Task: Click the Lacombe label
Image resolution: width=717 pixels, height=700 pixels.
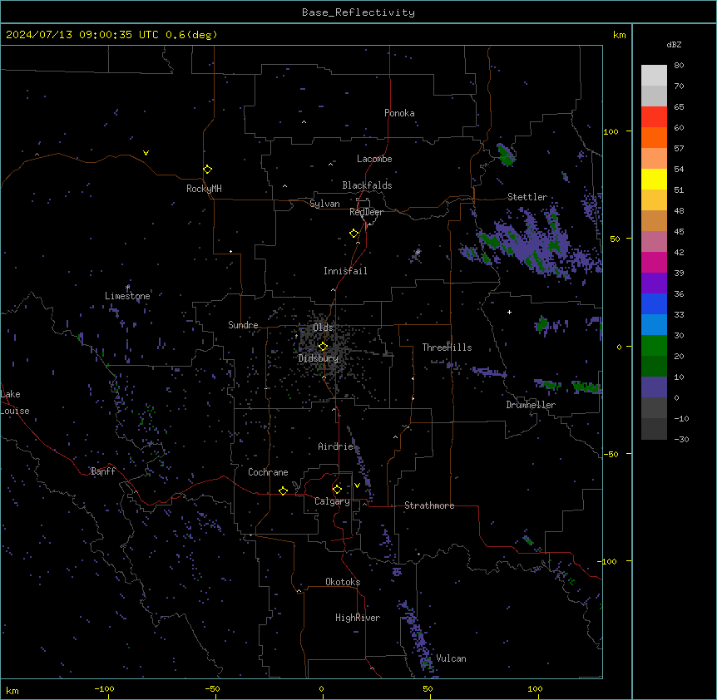Action: (x=374, y=159)
